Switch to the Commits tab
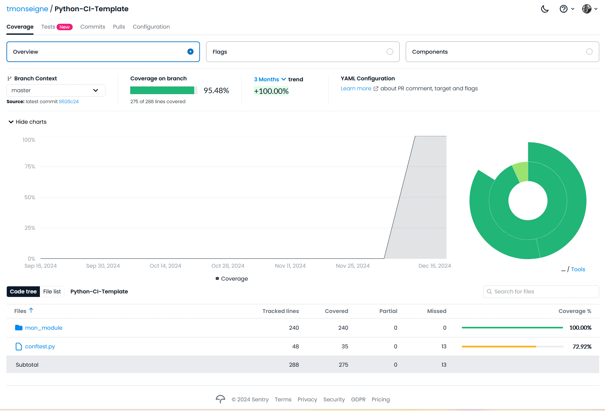 coord(93,27)
